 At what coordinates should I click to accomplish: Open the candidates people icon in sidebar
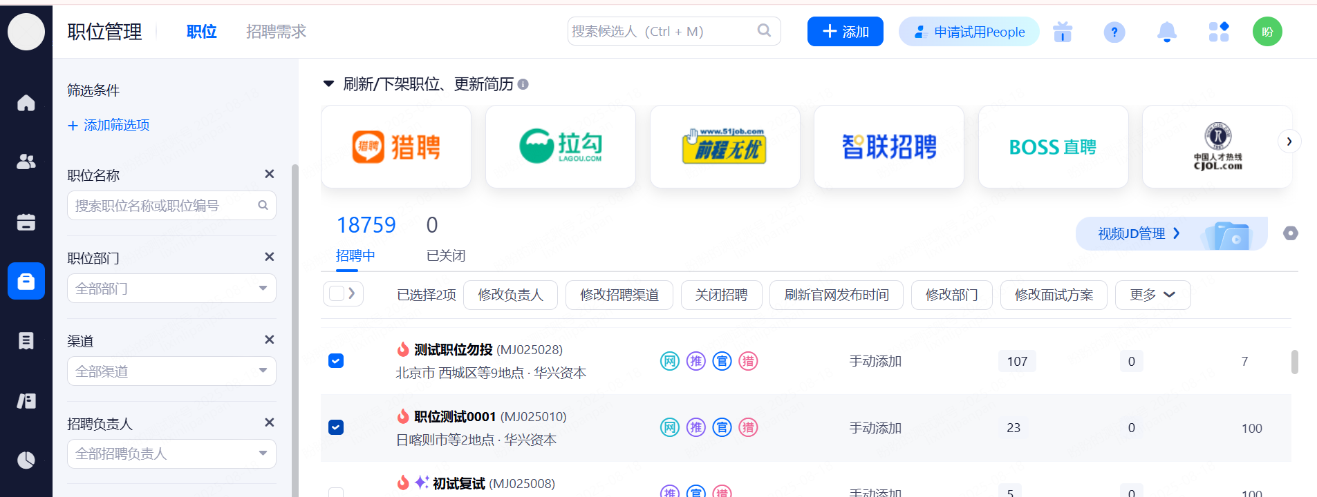[x=26, y=162]
